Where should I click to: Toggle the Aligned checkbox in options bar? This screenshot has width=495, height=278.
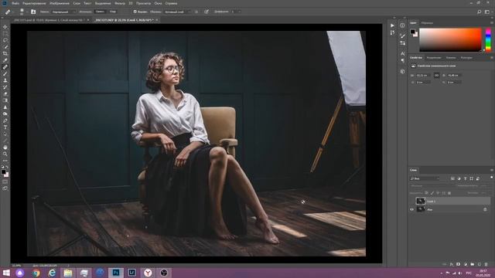tap(135, 12)
